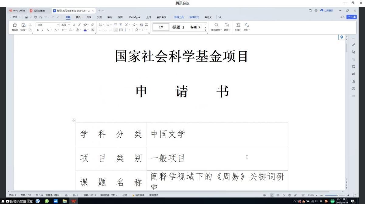Open the WPS app in the Windows taskbar
365x204 pixels.
(74, 201)
